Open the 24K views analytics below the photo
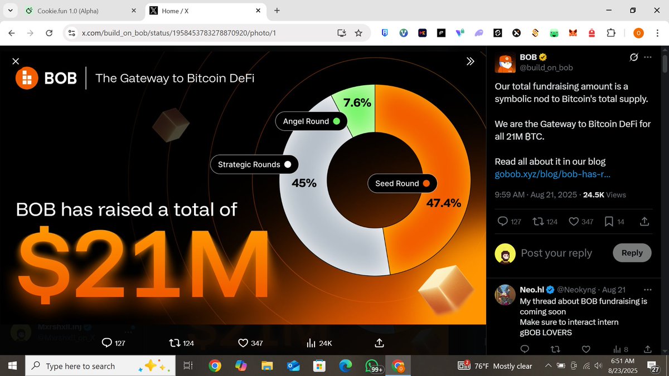Image resolution: width=669 pixels, height=376 pixels. pos(319,343)
